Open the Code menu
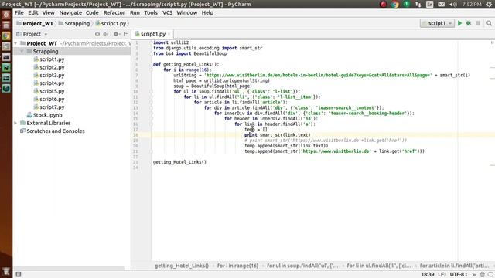The image size is (495, 278). pos(92,12)
